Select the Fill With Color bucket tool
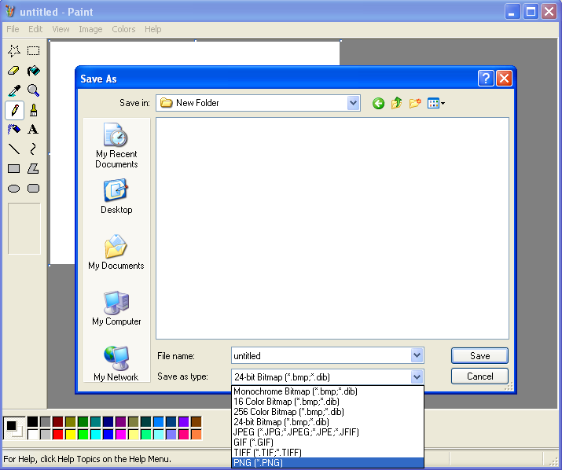The image size is (562, 470). point(33,71)
